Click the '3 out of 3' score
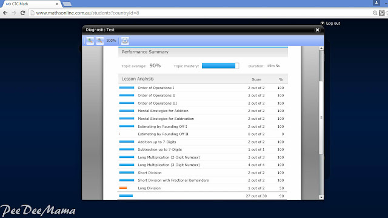The height and width of the screenshot is (218, 388). tap(256, 157)
